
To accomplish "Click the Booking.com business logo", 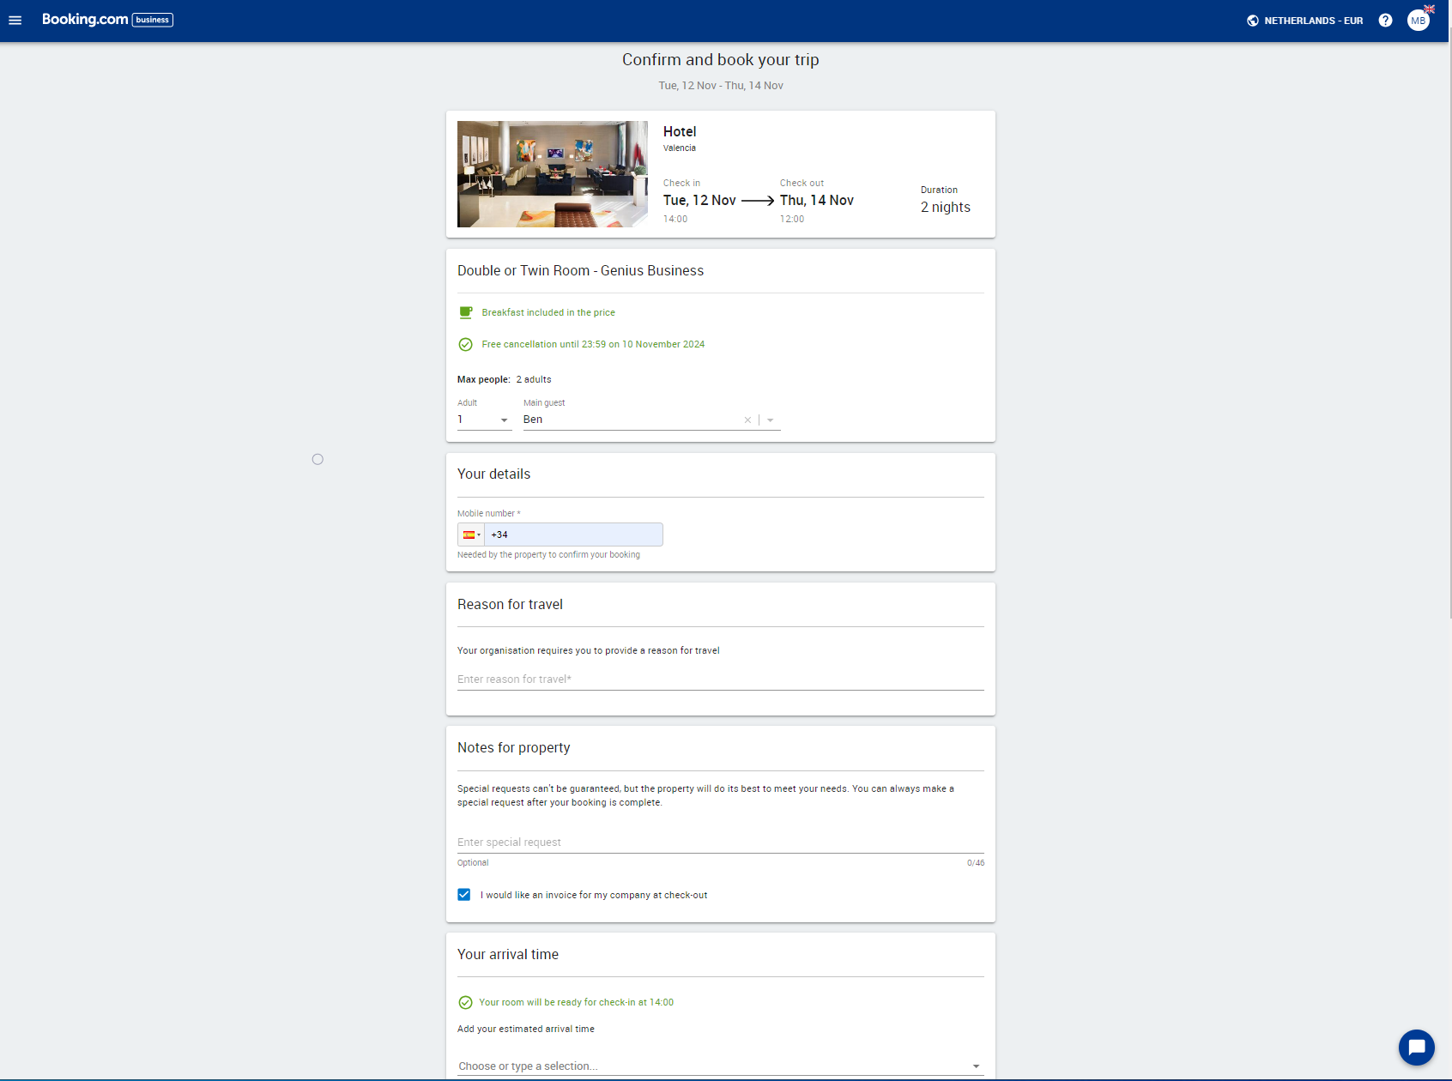I will pyautogui.click(x=106, y=19).
